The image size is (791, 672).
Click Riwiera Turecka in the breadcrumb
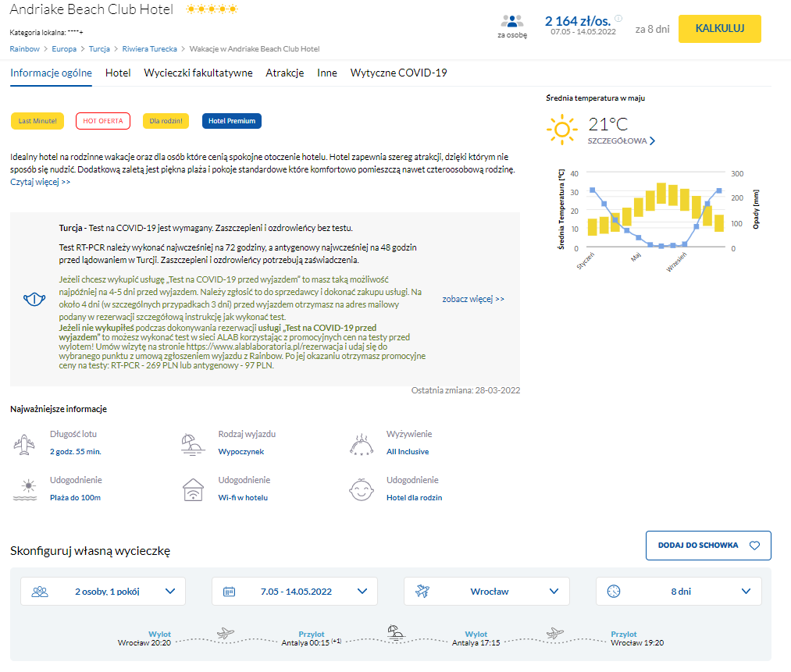point(149,48)
